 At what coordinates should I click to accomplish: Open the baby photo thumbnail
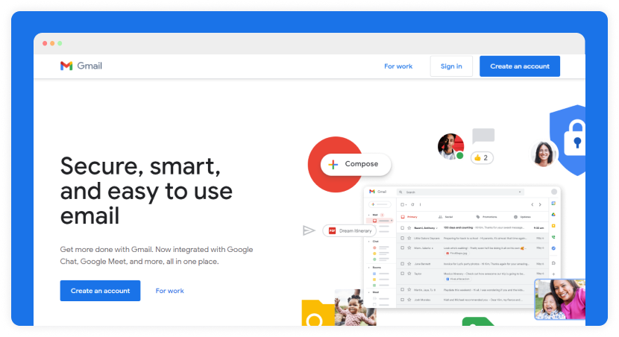355,308
